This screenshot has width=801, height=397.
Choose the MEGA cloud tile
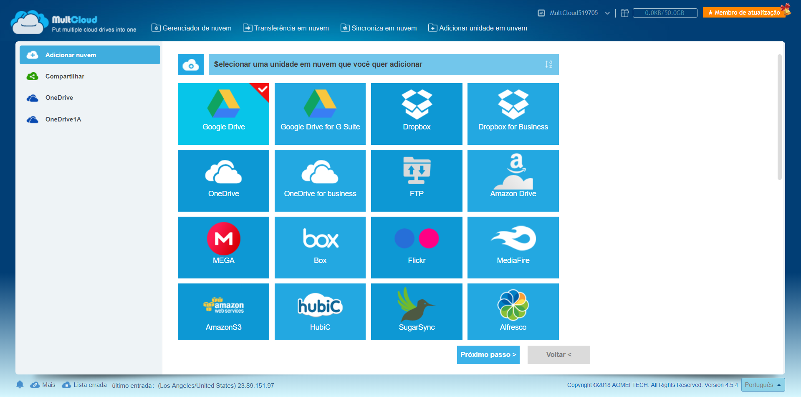(x=223, y=248)
